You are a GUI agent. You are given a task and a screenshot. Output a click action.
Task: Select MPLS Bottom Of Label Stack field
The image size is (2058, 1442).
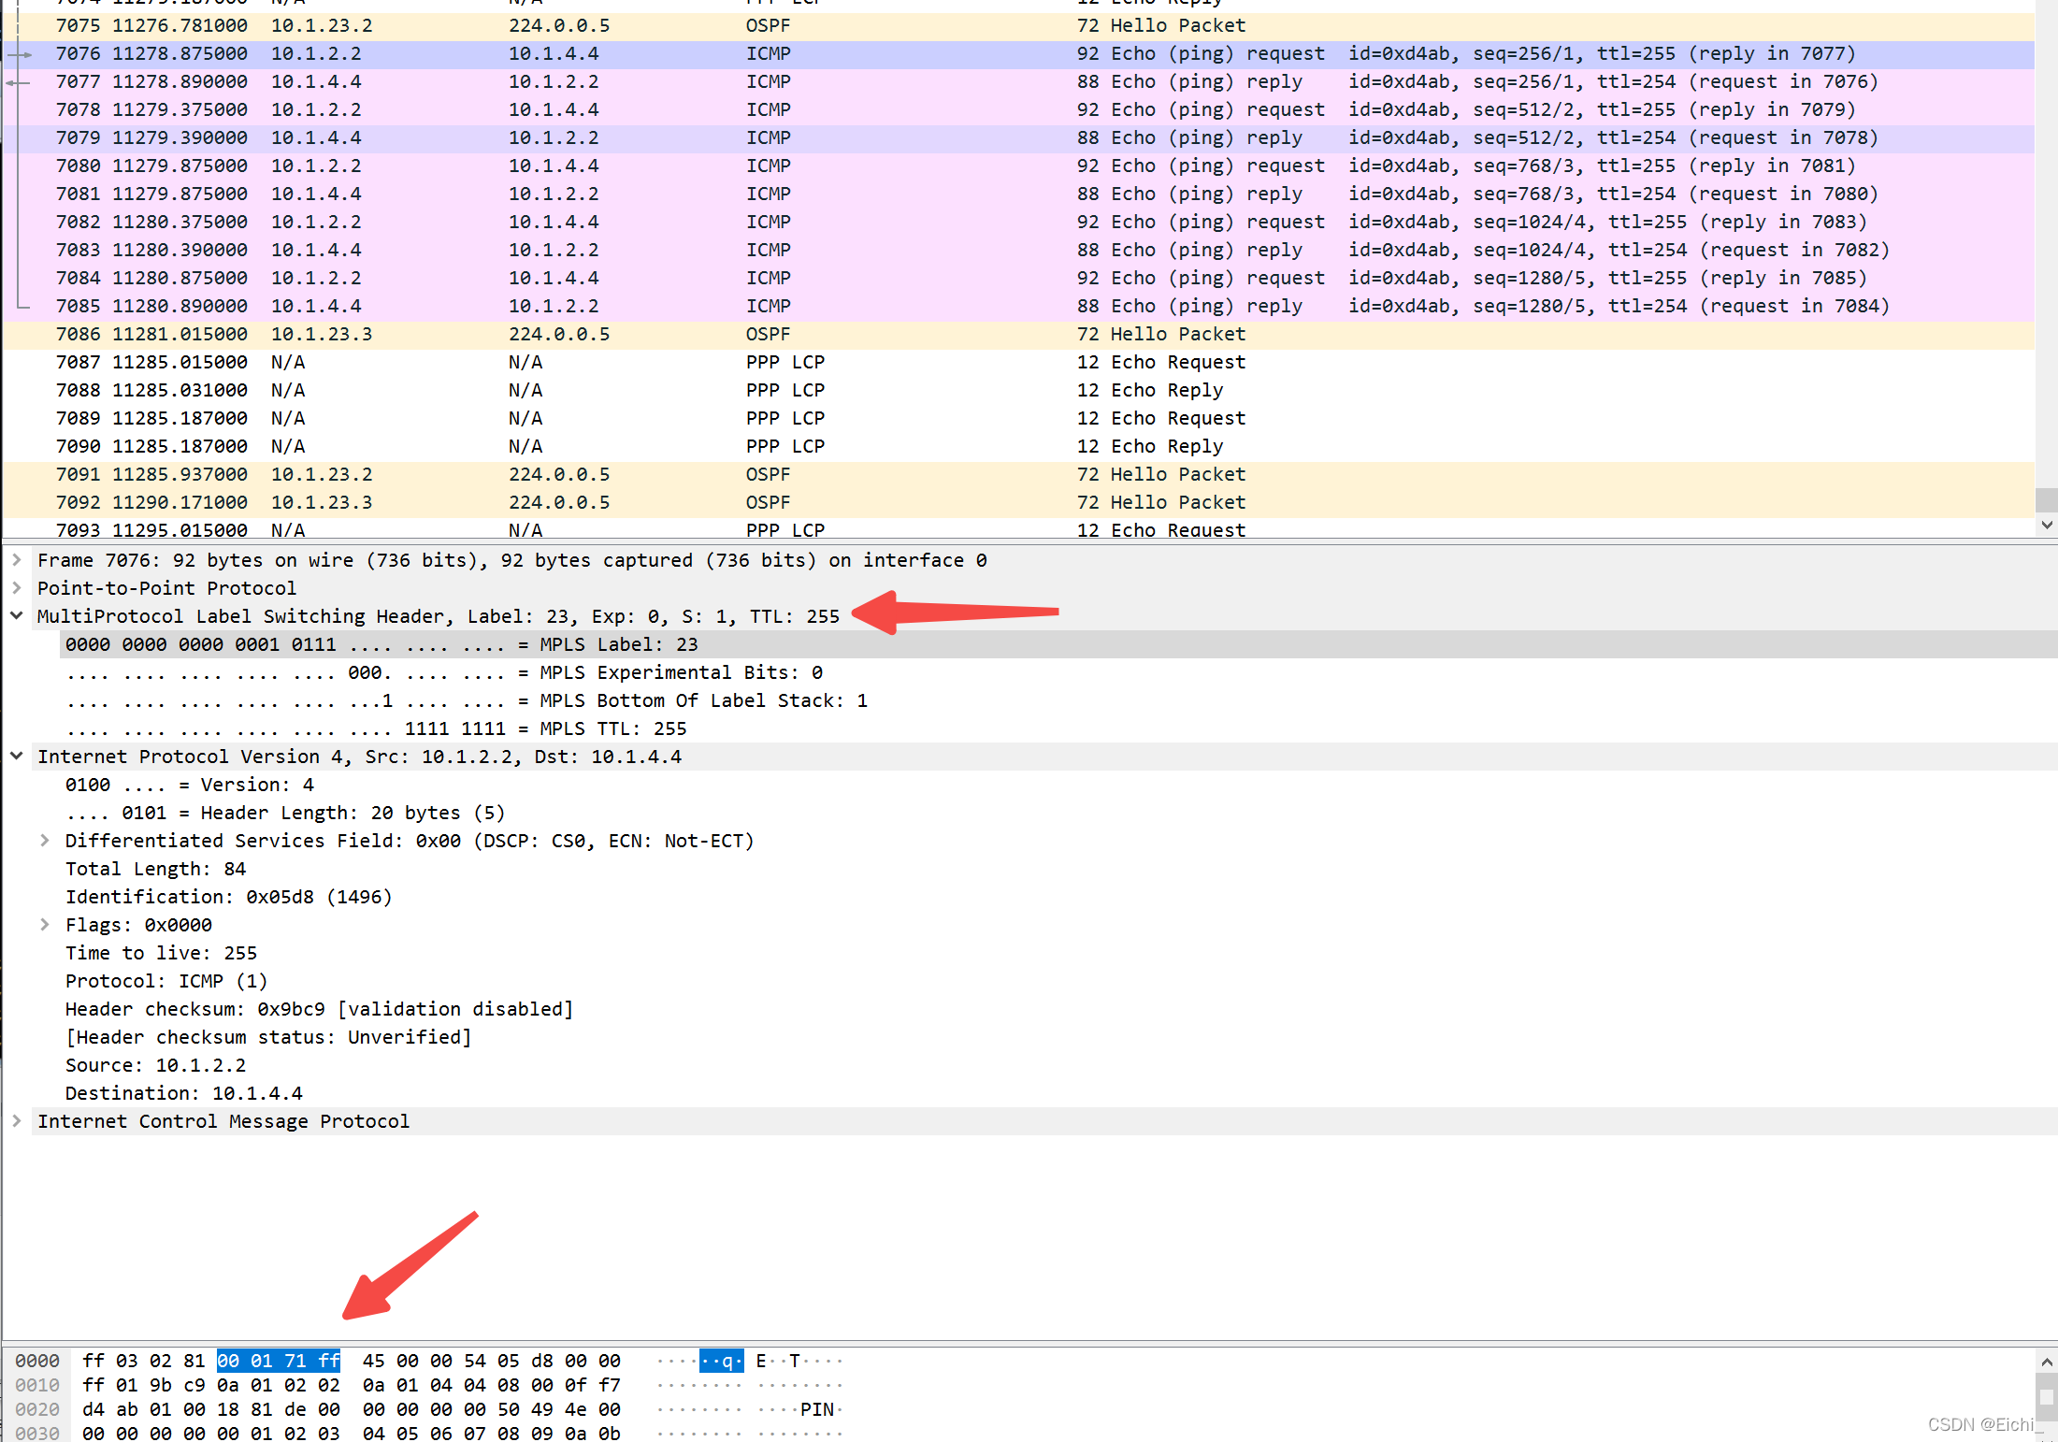click(1058, 700)
